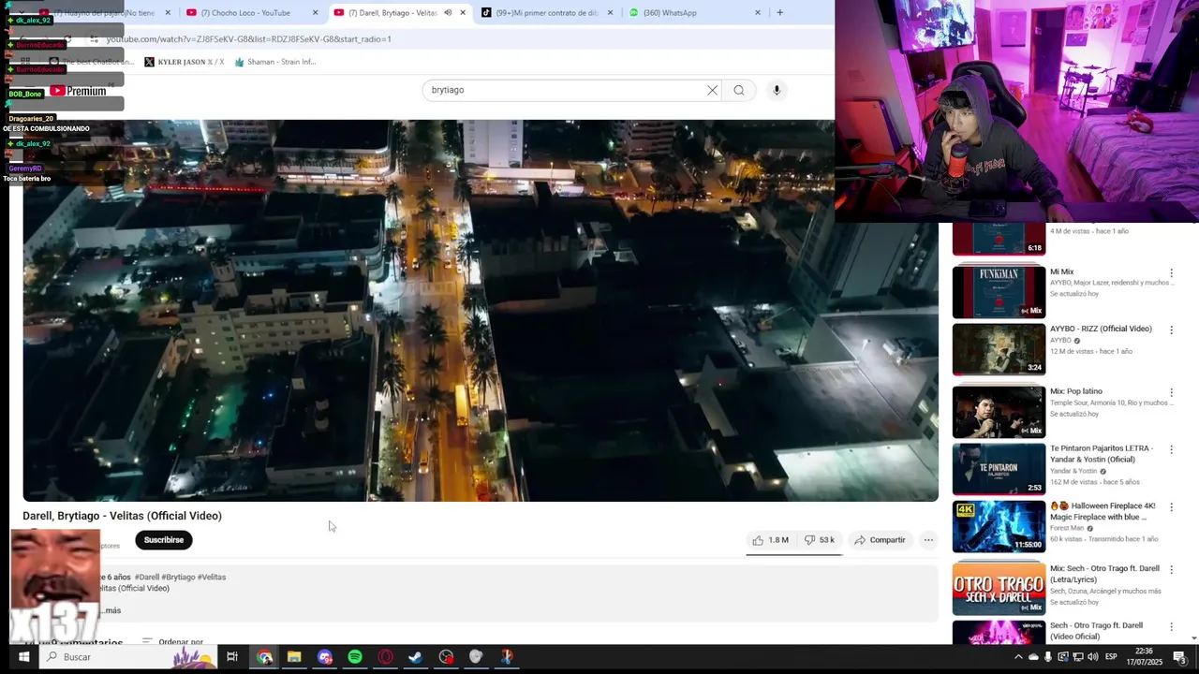Screen dimensions: 1199x674
Task: Open Steam from the taskbar
Action: tap(415, 657)
